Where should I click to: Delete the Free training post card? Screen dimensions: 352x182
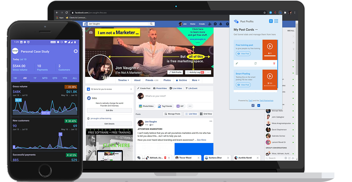(274, 63)
